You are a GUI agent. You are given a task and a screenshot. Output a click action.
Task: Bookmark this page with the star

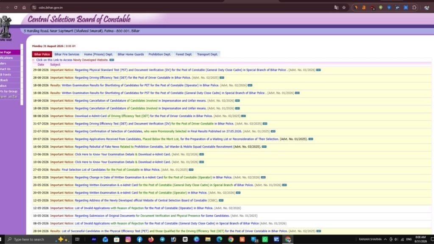(344, 8)
